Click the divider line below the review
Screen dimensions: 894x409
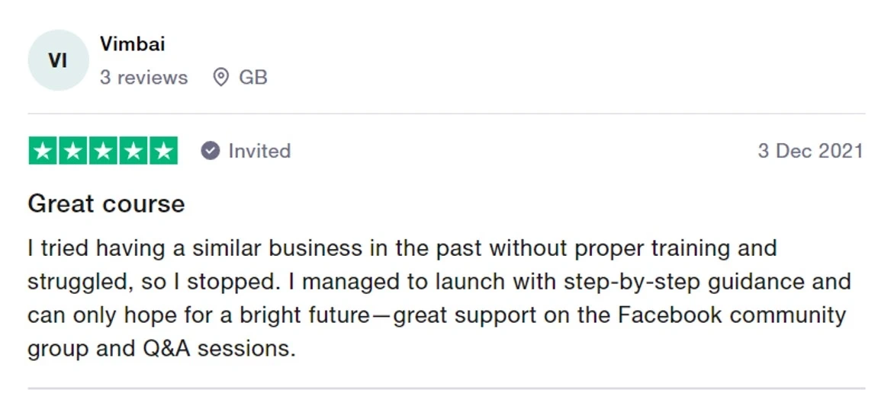[446, 388]
